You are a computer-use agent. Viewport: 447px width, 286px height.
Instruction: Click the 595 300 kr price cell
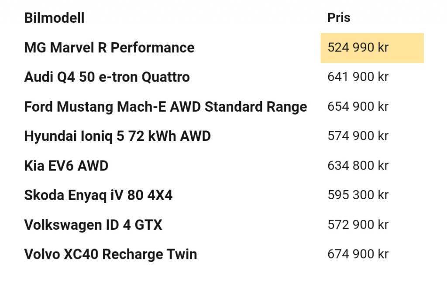pos(358,195)
